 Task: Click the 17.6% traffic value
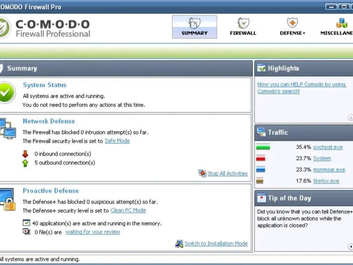304,181
